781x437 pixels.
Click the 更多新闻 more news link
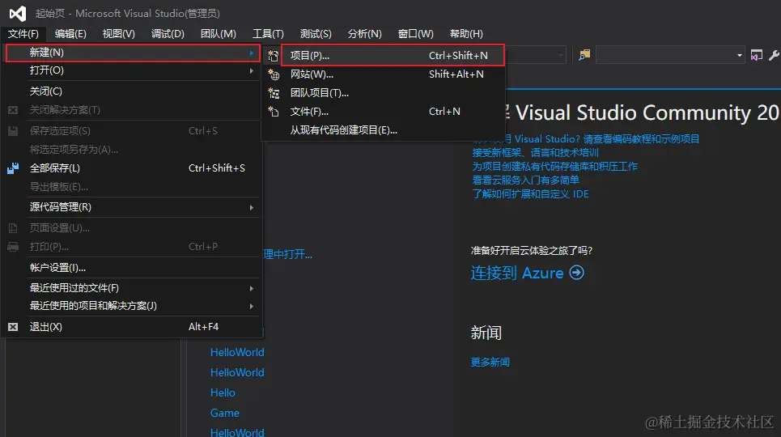pos(490,363)
